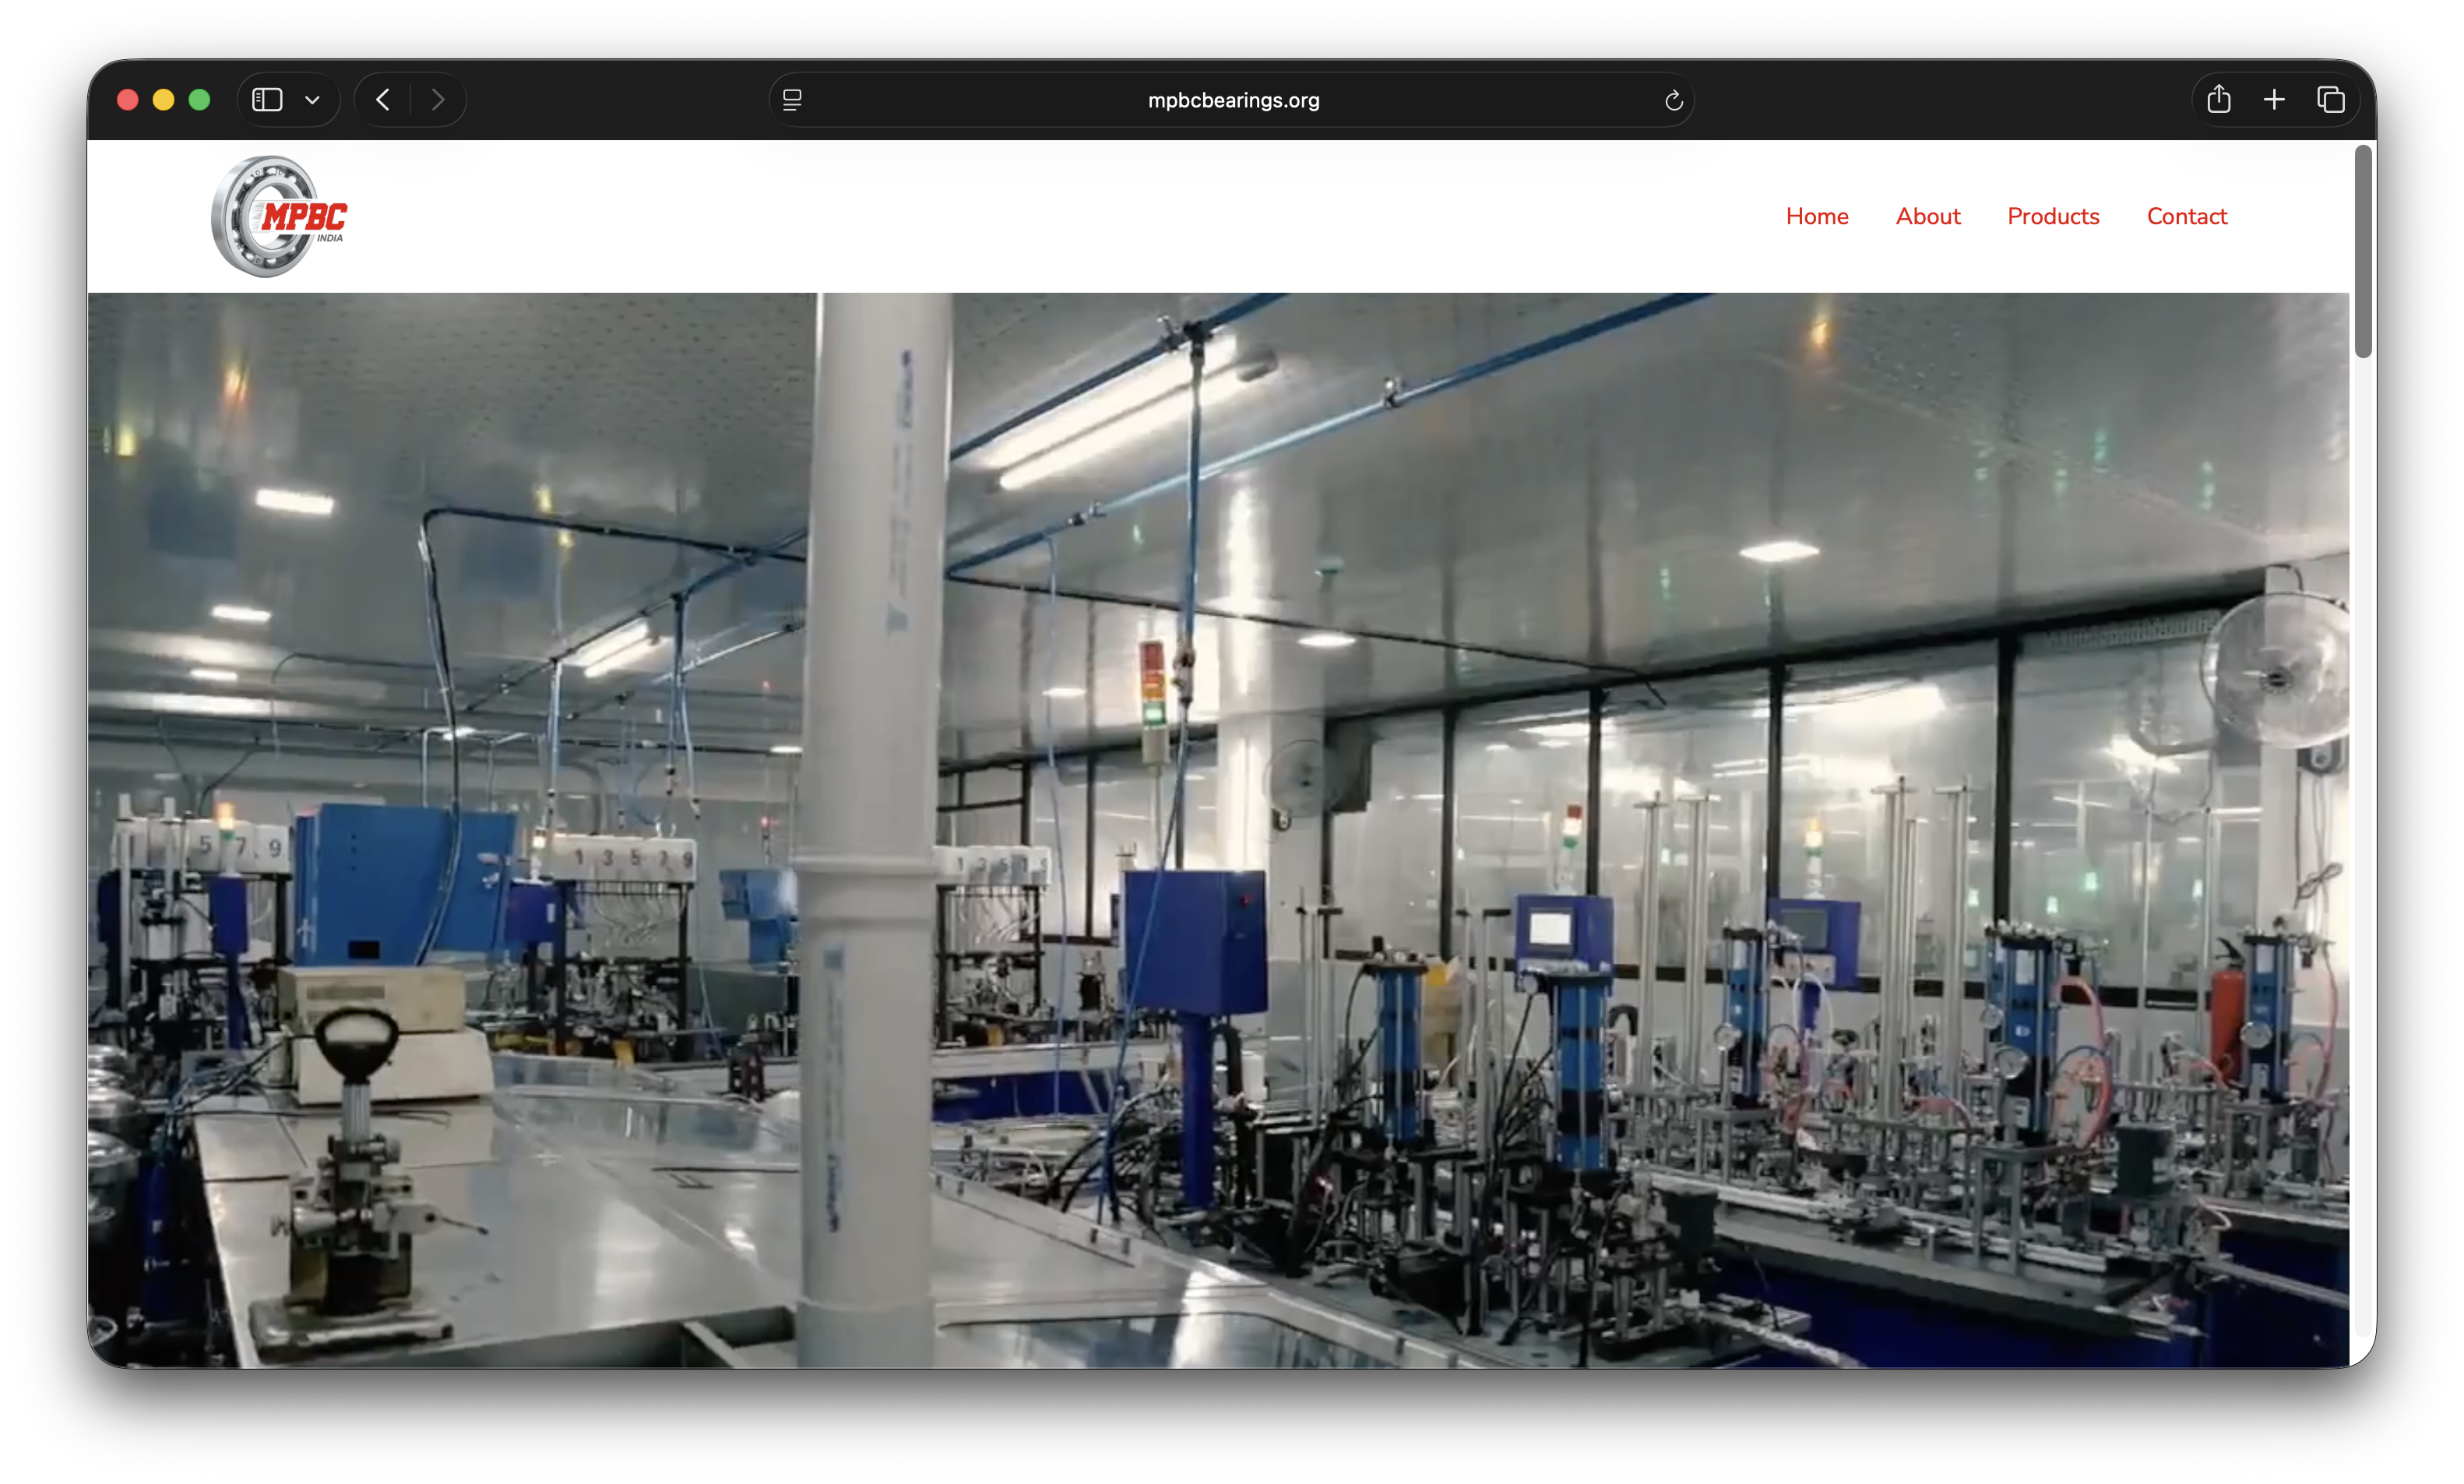2464x1484 pixels.
Task: Open a new tab
Action: pos(2274,100)
